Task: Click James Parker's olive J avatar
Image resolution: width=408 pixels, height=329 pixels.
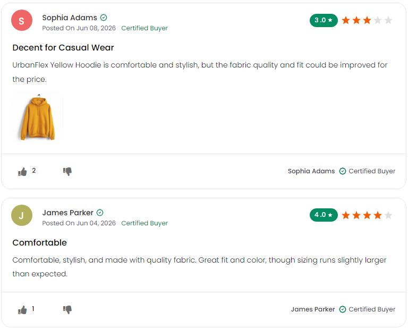Action: pyautogui.click(x=22, y=215)
